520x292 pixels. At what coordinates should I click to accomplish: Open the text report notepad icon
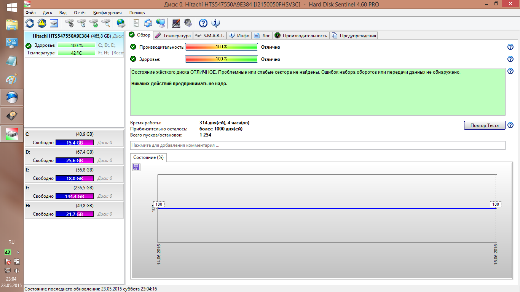[x=136, y=23]
